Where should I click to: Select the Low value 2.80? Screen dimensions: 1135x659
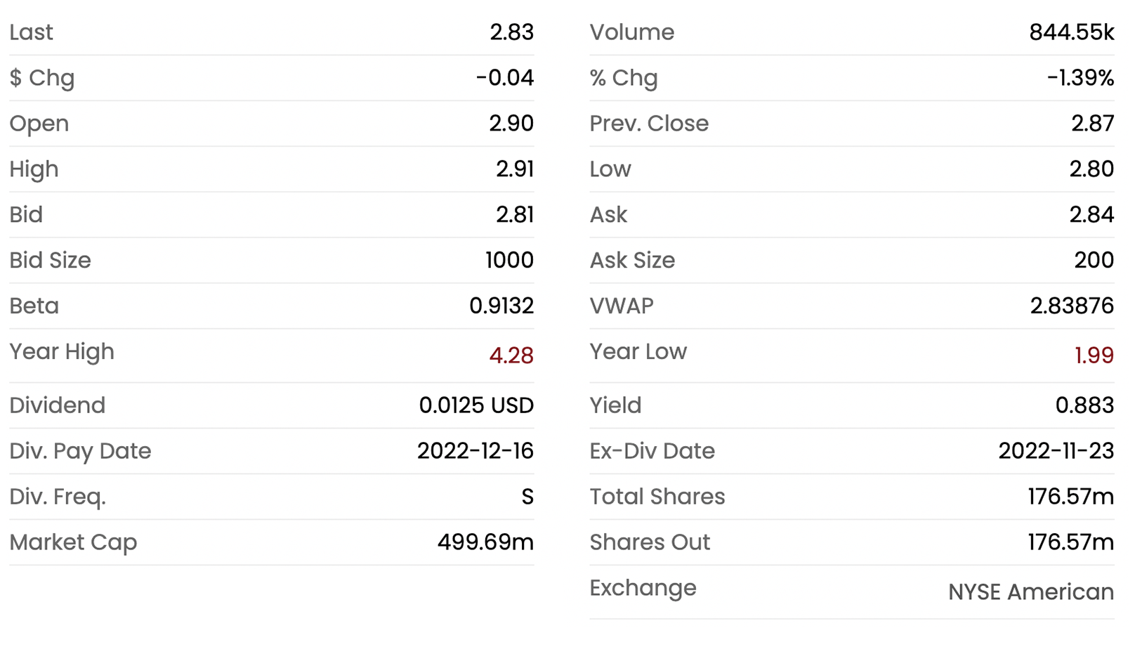click(x=1091, y=169)
